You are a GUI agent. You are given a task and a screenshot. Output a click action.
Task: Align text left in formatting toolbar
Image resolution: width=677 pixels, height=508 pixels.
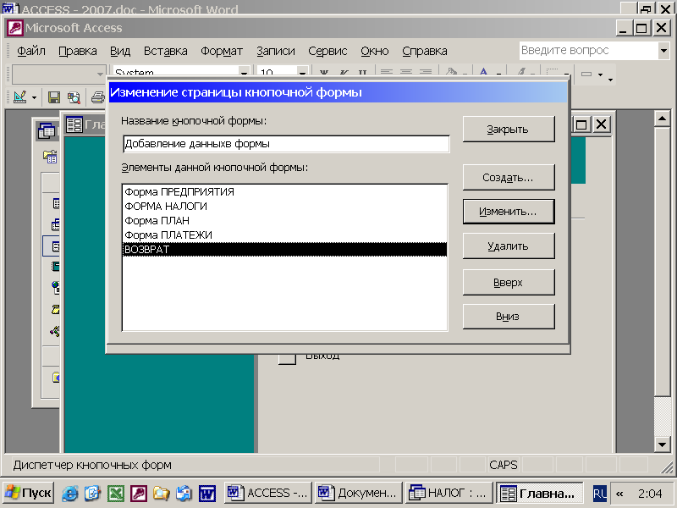click(387, 73)
